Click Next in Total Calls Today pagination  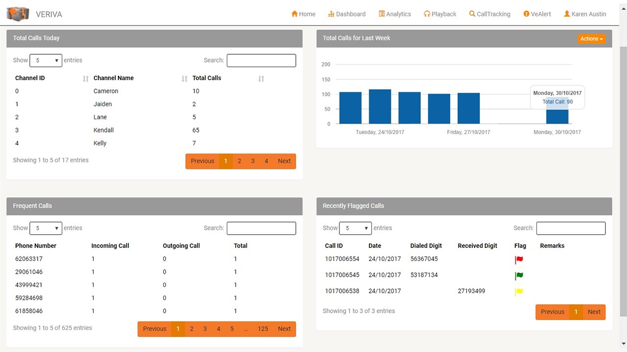pos(284,161)
